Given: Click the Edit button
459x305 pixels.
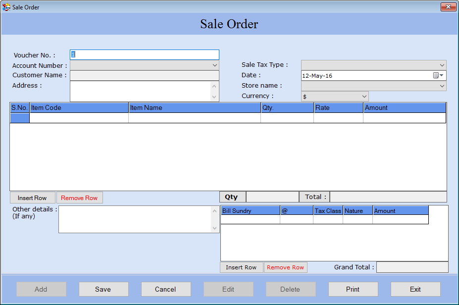Looking at the screenshot, I should (228, 289).
